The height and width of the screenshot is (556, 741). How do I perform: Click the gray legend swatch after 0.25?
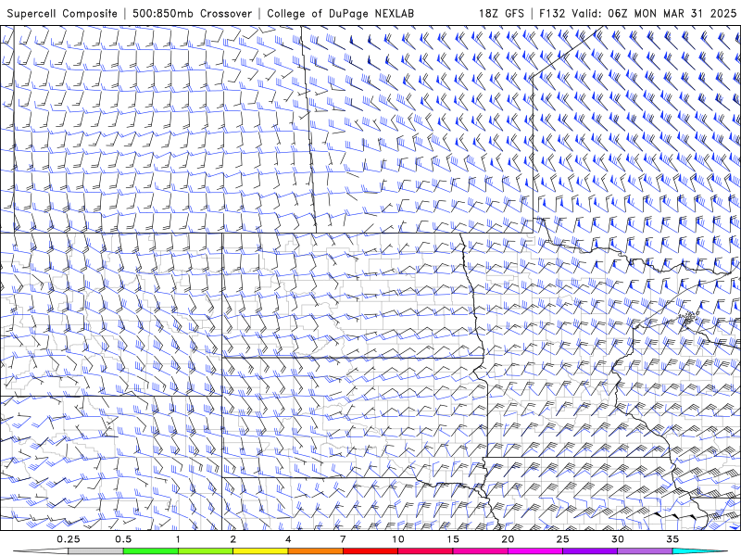pos(95,551)
